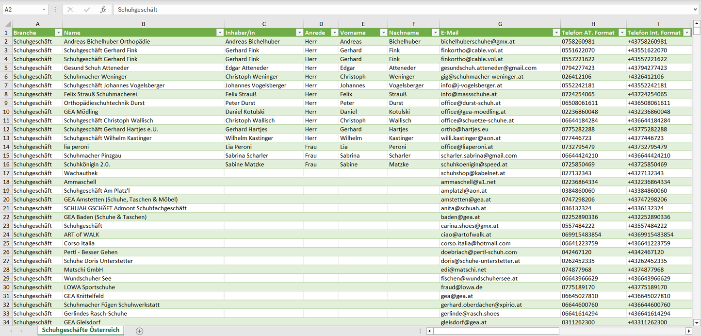Click the horizontal scrollbar left arrow
701x336 pixels.
tap(429, 331)
